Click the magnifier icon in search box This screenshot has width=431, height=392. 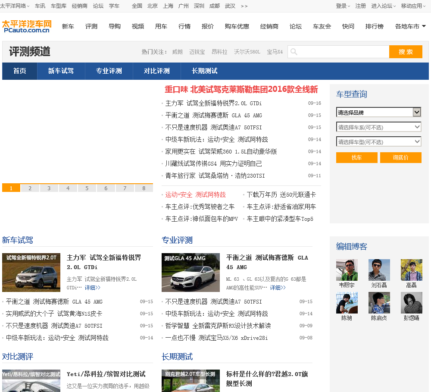coord(294,52)
